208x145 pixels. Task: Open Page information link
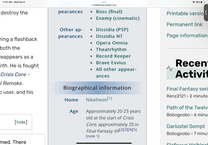(x=187, y=35)
